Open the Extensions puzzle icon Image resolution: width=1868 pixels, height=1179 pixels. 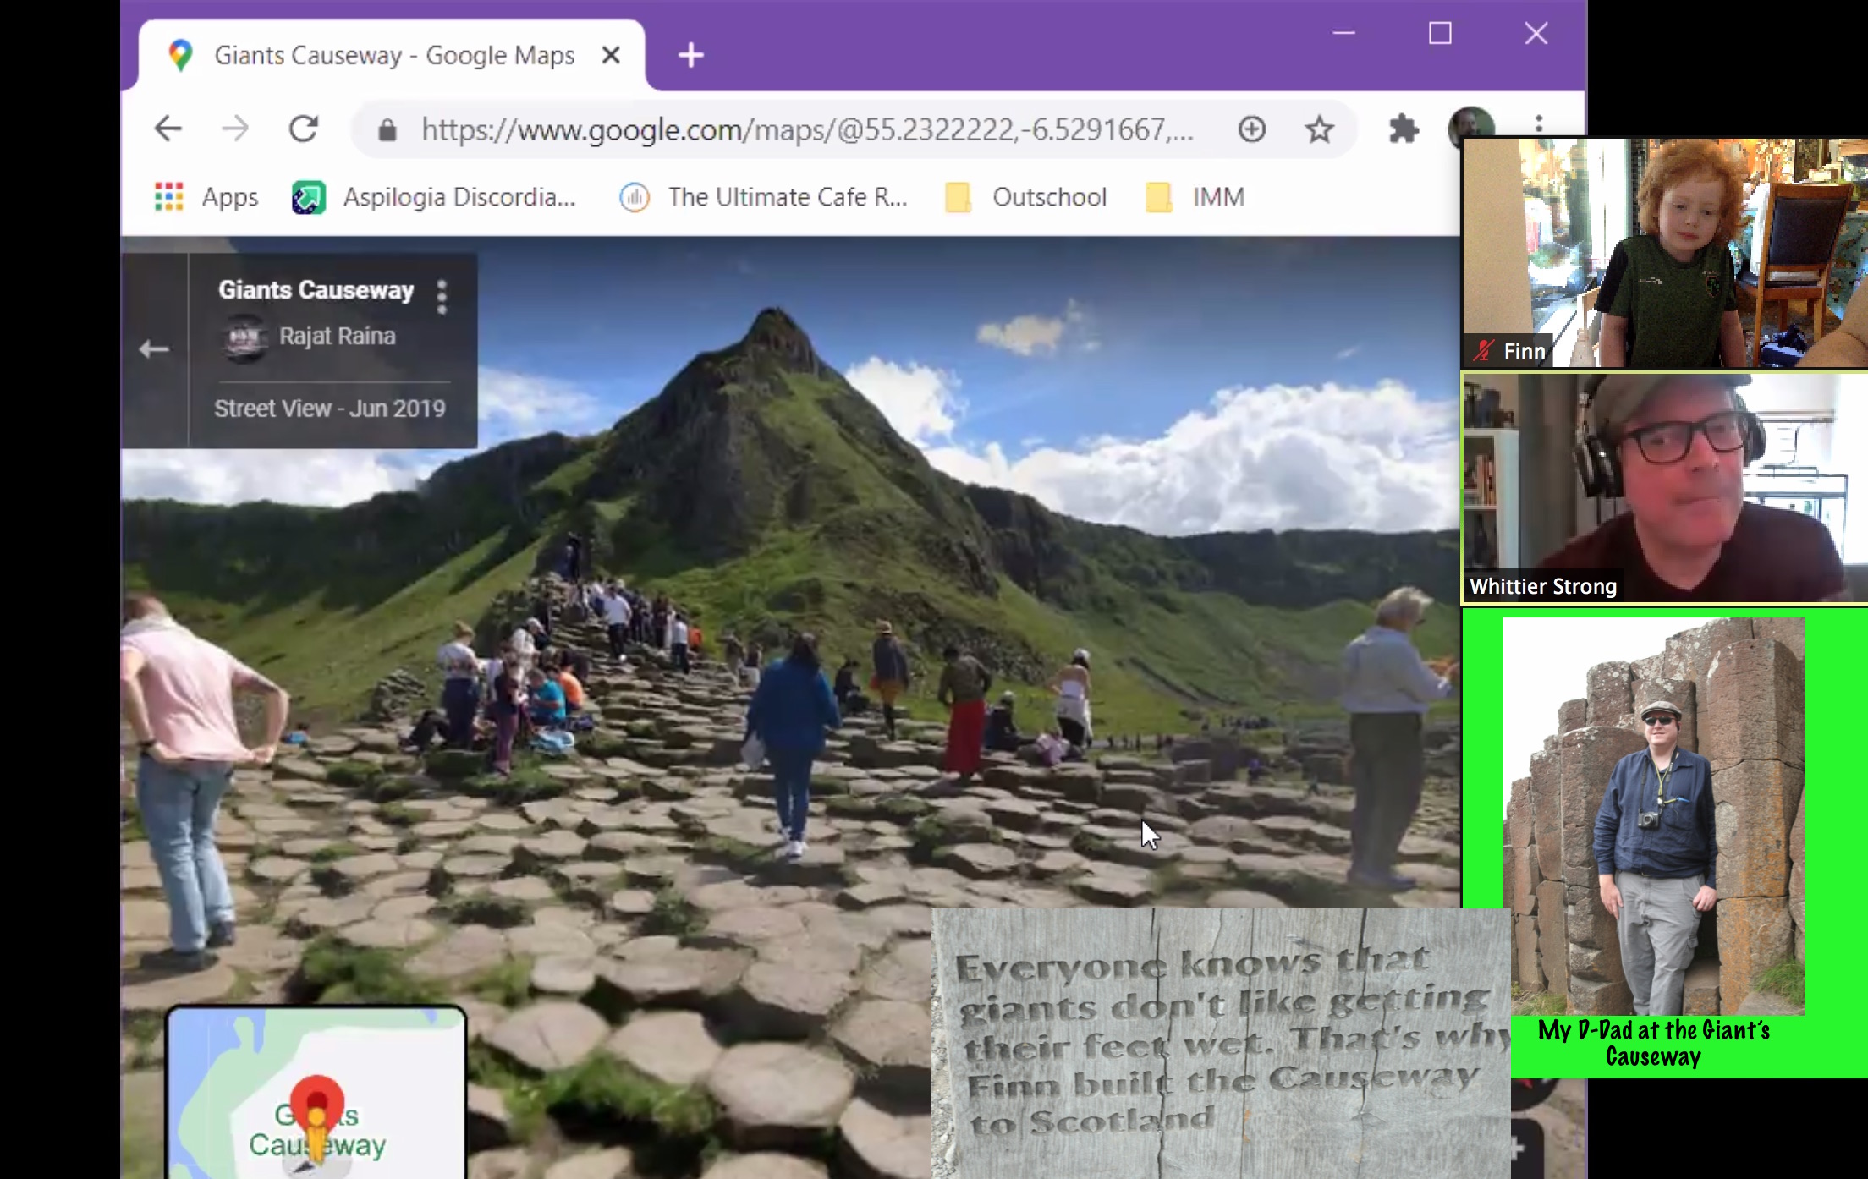click(1404, 129)
